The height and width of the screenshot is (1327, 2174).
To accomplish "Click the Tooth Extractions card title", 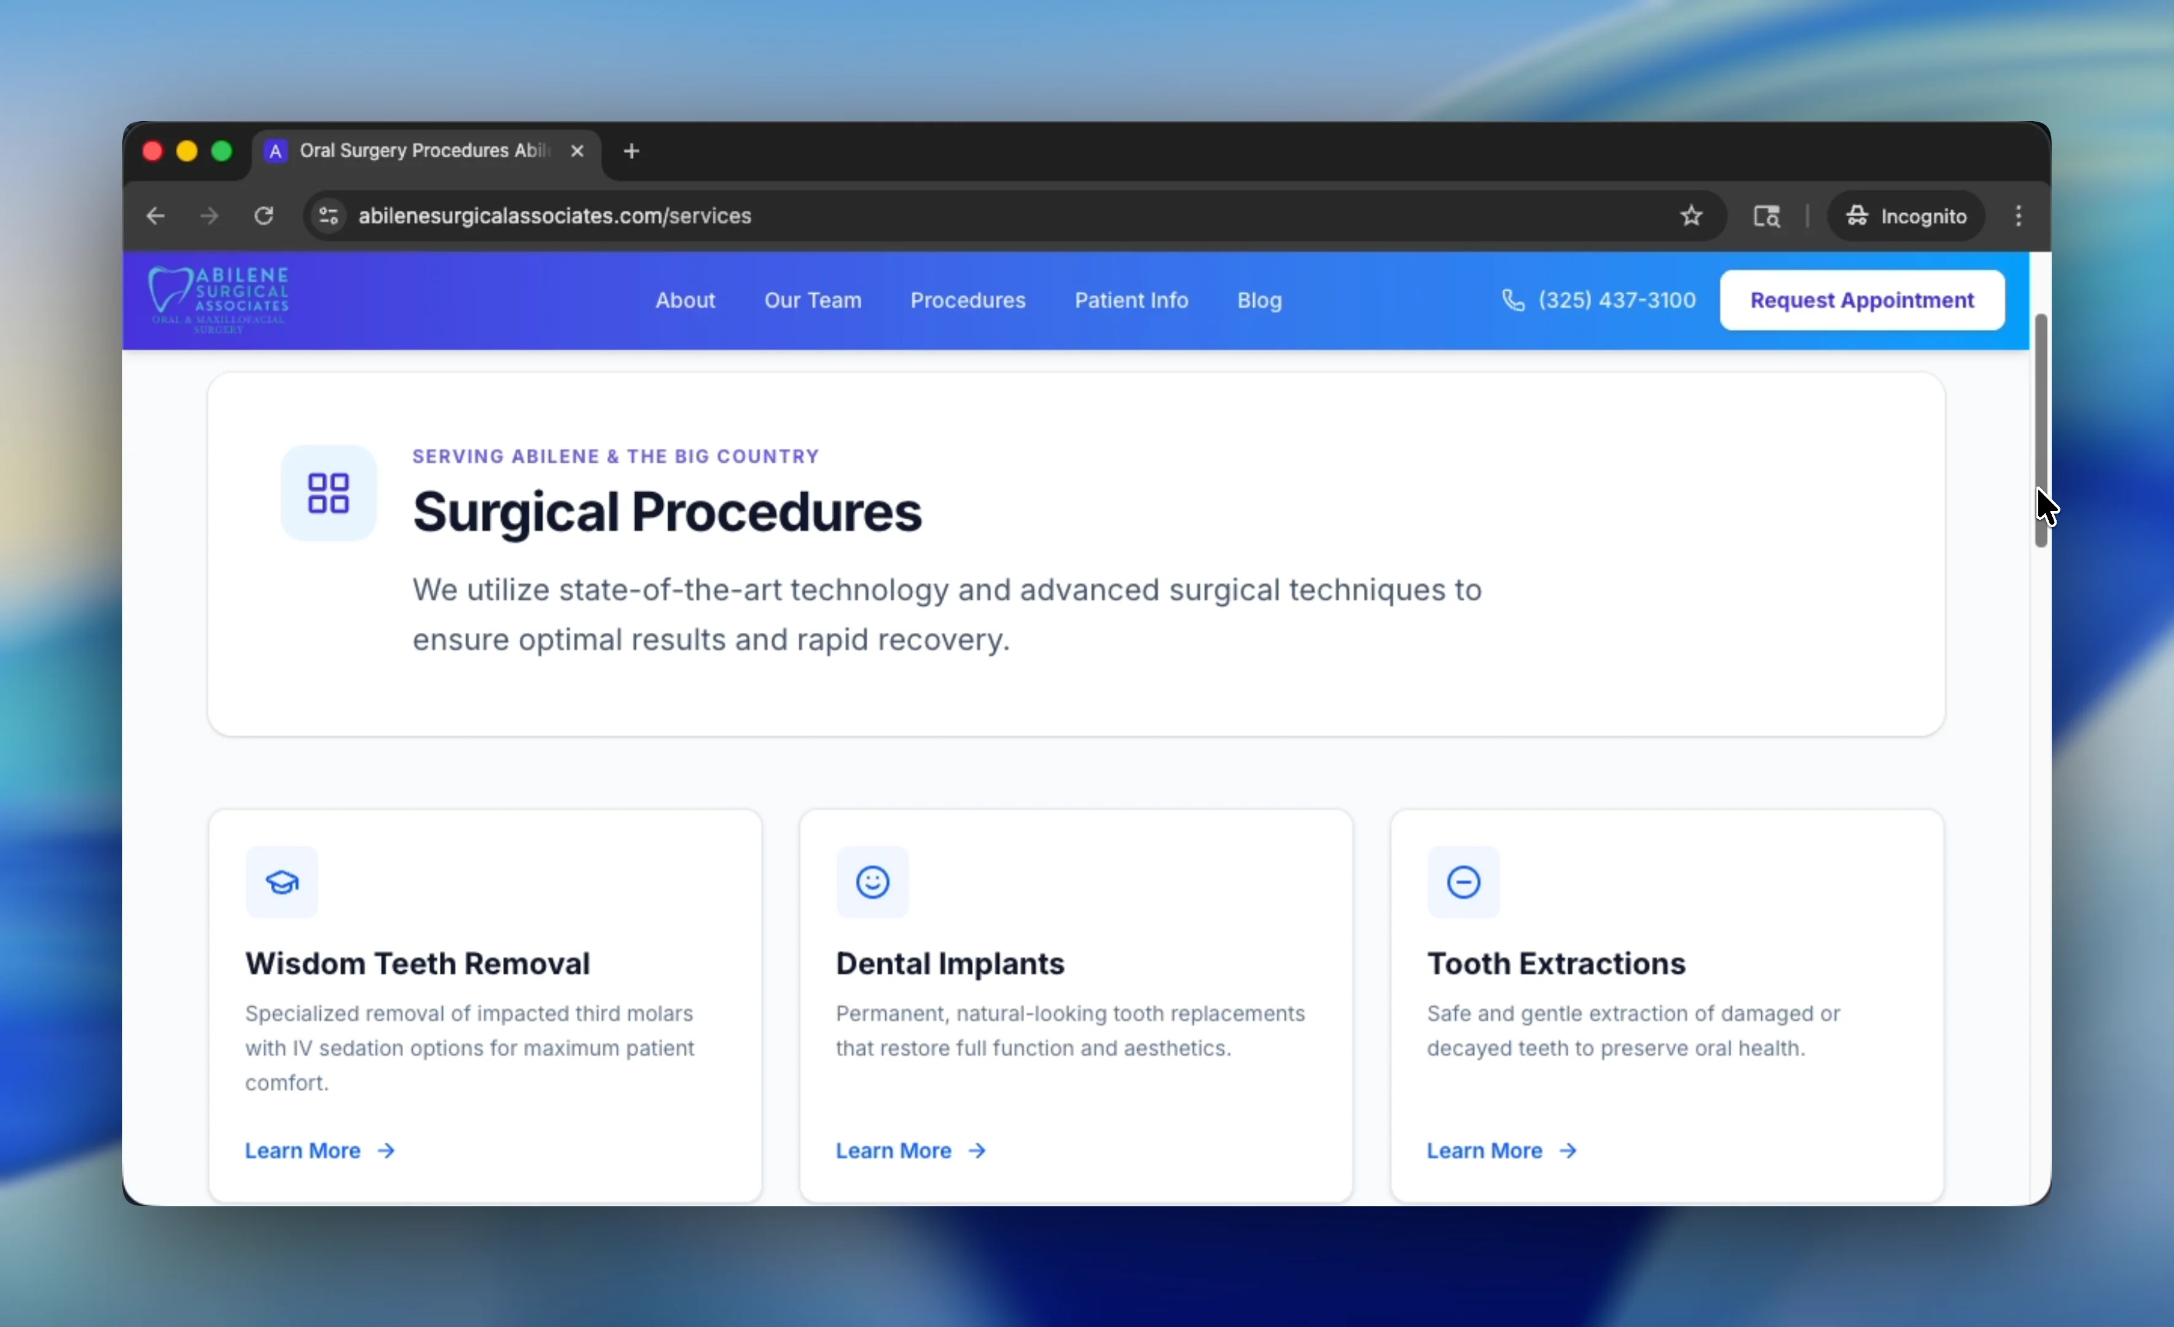I will [1557, 963].
